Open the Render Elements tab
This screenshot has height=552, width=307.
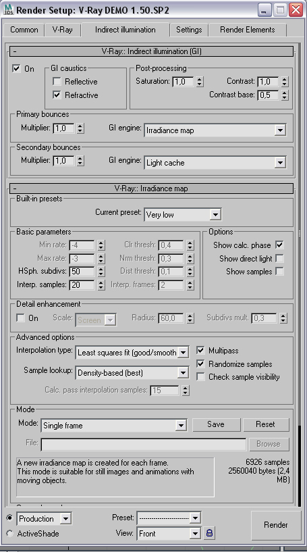248,30
